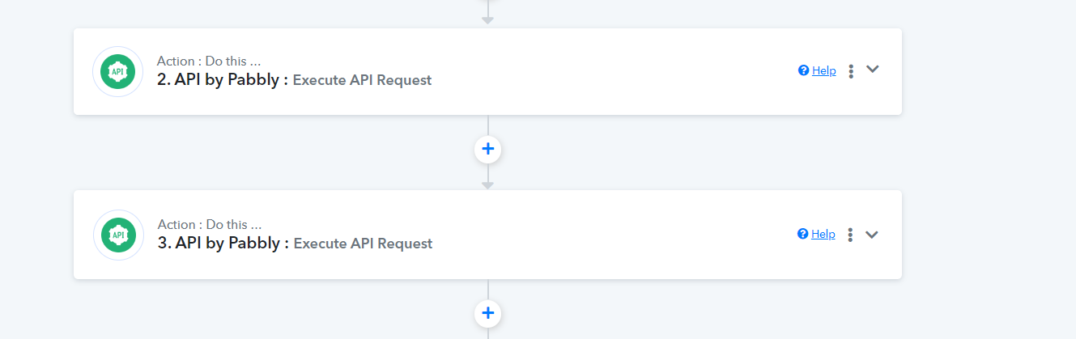
Task: Open three-dot options menu for step 3
Action: [850, 235]
